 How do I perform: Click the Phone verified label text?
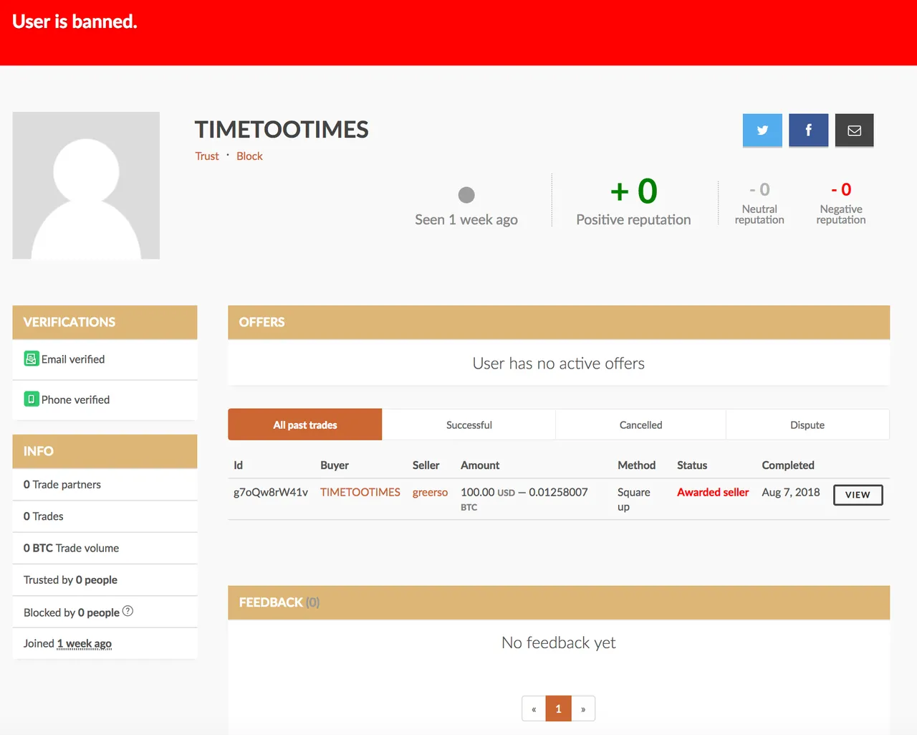(75, 399)
